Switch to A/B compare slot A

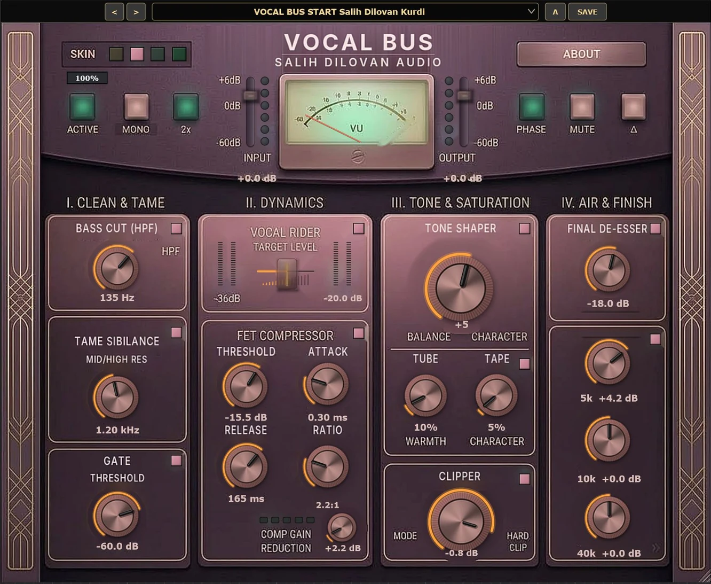tap(555, 12)
